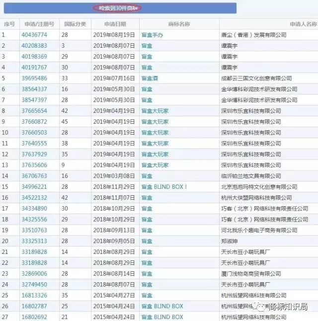The image size is (318, 321).
Task: Open number 33189828 in row 21
Action: (34, 252)
